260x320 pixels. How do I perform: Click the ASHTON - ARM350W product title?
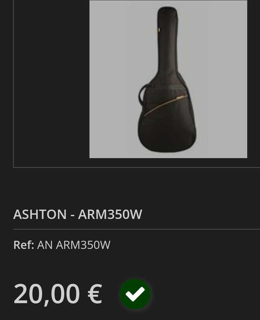[x=78, y=214]
